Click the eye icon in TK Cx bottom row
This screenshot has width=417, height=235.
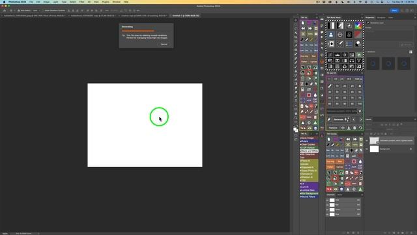(x=309, y=129)
